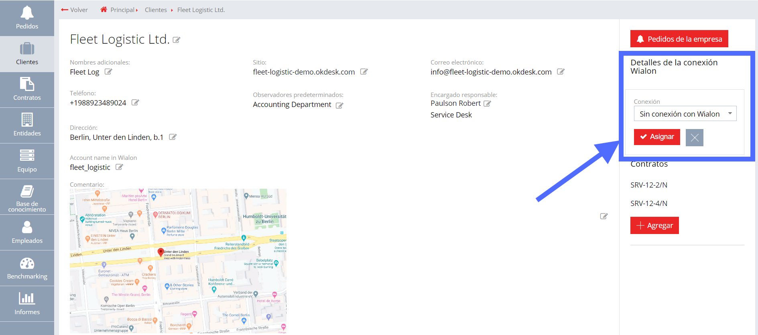Edit the company name Fleet Logistic Ltd.

coord(176,40)
